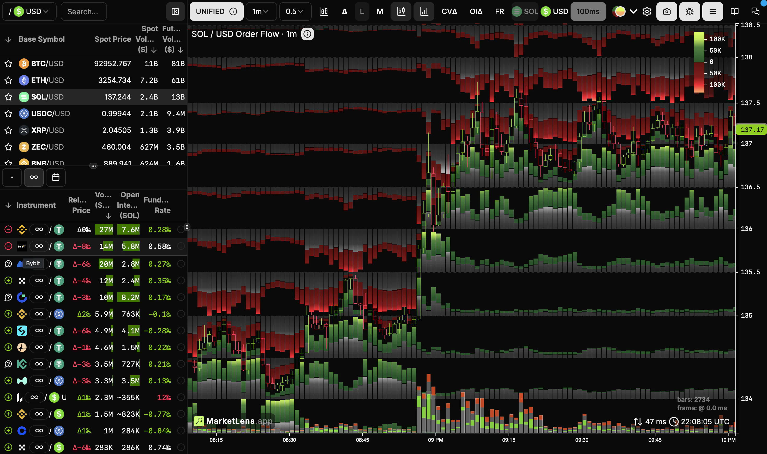This screenshot has width=767, height=454.
Task: Open the chat messages icon
Action: tap(755, 12)
